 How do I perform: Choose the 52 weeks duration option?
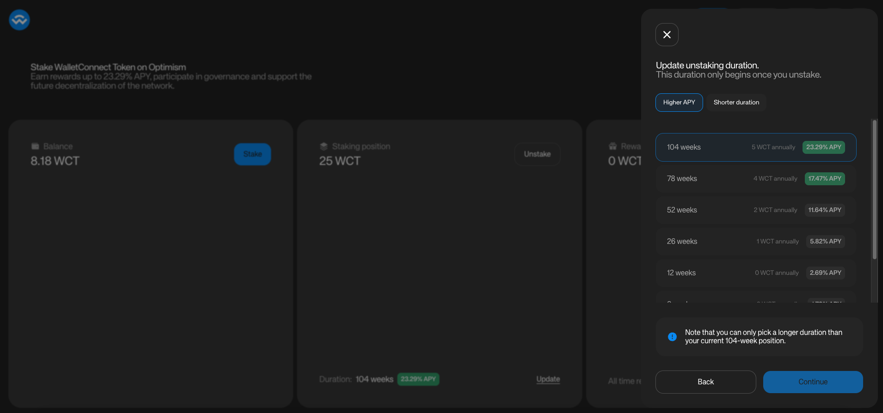coord(756,210)
